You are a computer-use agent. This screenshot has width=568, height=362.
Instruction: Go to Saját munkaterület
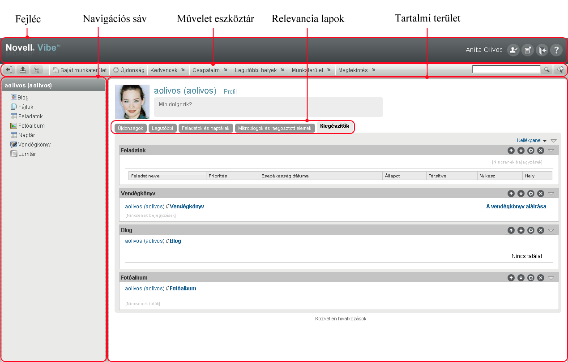point(80,70)
